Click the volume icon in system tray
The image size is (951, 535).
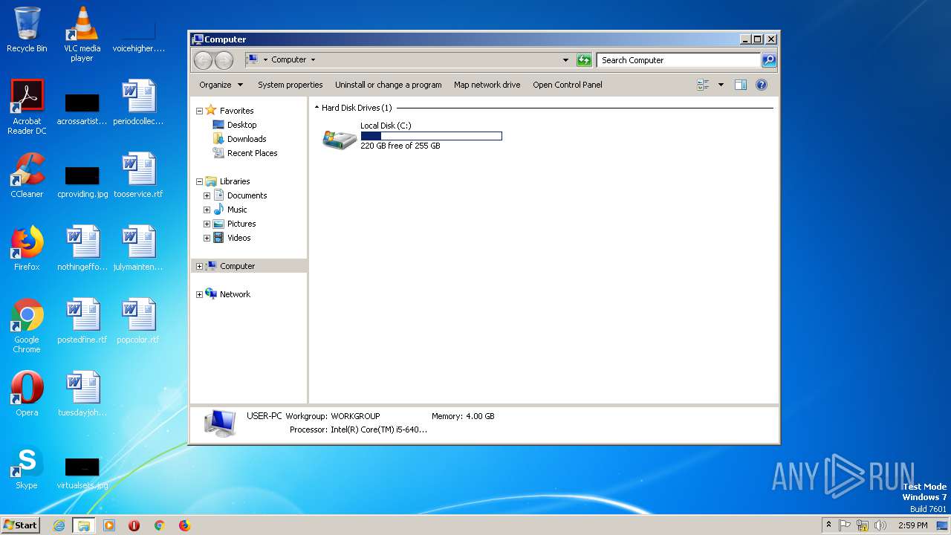tap(880, 525)
